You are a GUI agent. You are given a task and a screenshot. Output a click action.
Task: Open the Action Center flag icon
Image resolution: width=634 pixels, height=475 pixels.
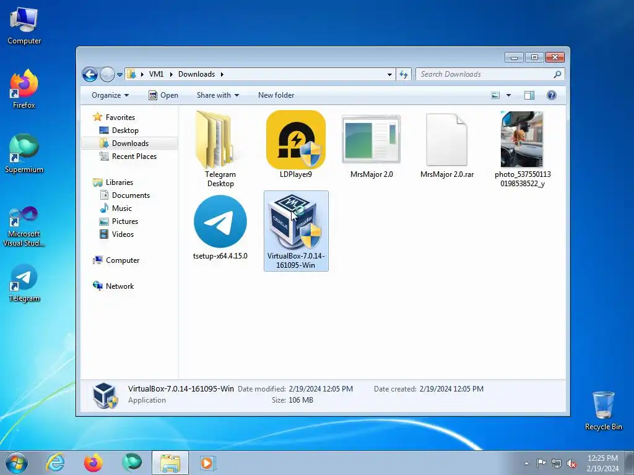pos(541,463)
